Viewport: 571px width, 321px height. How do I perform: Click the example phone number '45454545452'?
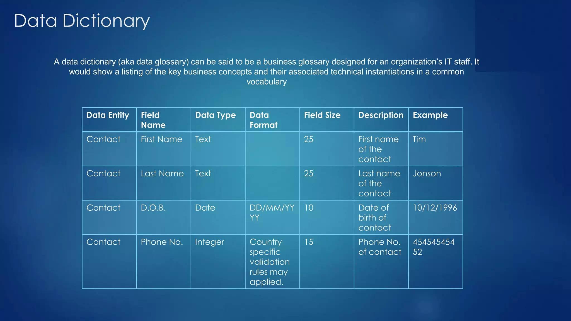pos(435,262)
